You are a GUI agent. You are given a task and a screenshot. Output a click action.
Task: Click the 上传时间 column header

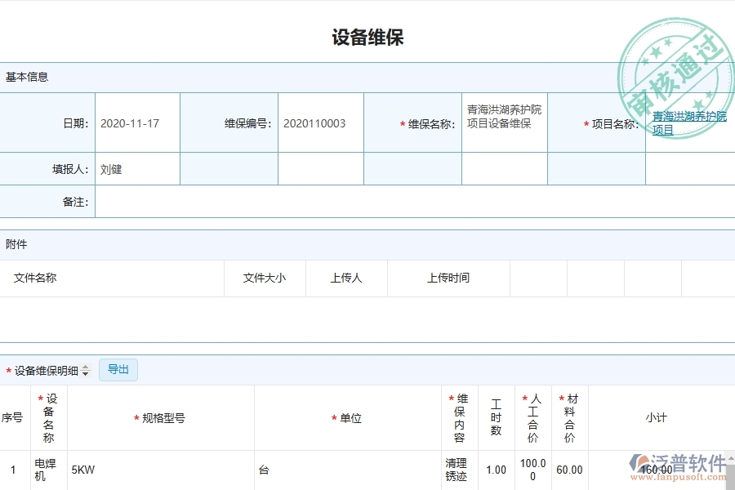448,278
